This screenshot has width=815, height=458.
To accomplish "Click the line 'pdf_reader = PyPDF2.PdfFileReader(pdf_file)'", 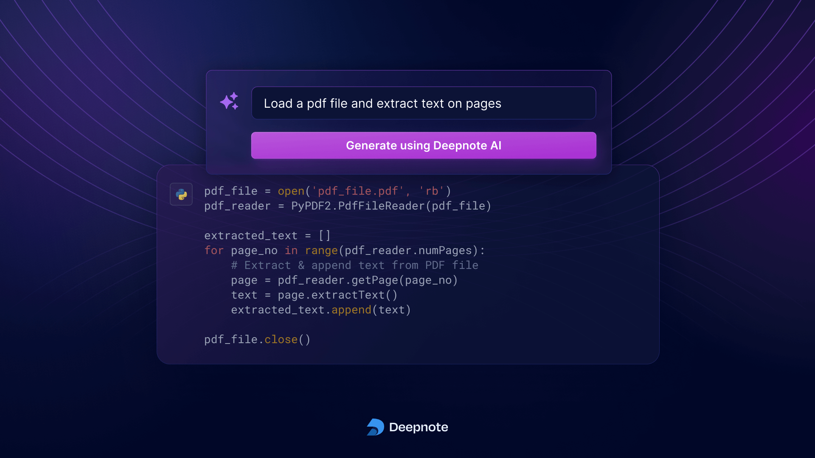I will [x=348, y=206].
